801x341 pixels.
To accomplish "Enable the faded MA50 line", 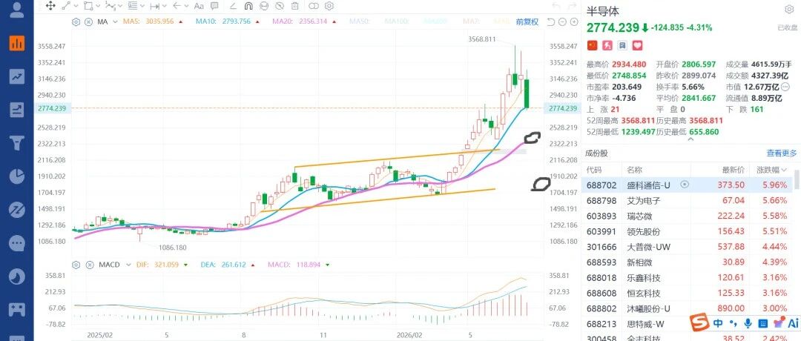I will point(360,22).
